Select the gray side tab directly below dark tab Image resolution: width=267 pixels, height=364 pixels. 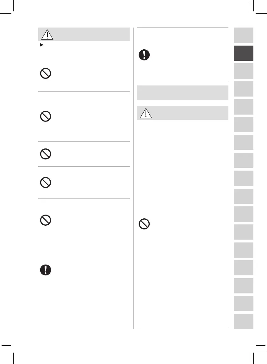(244, 71)
